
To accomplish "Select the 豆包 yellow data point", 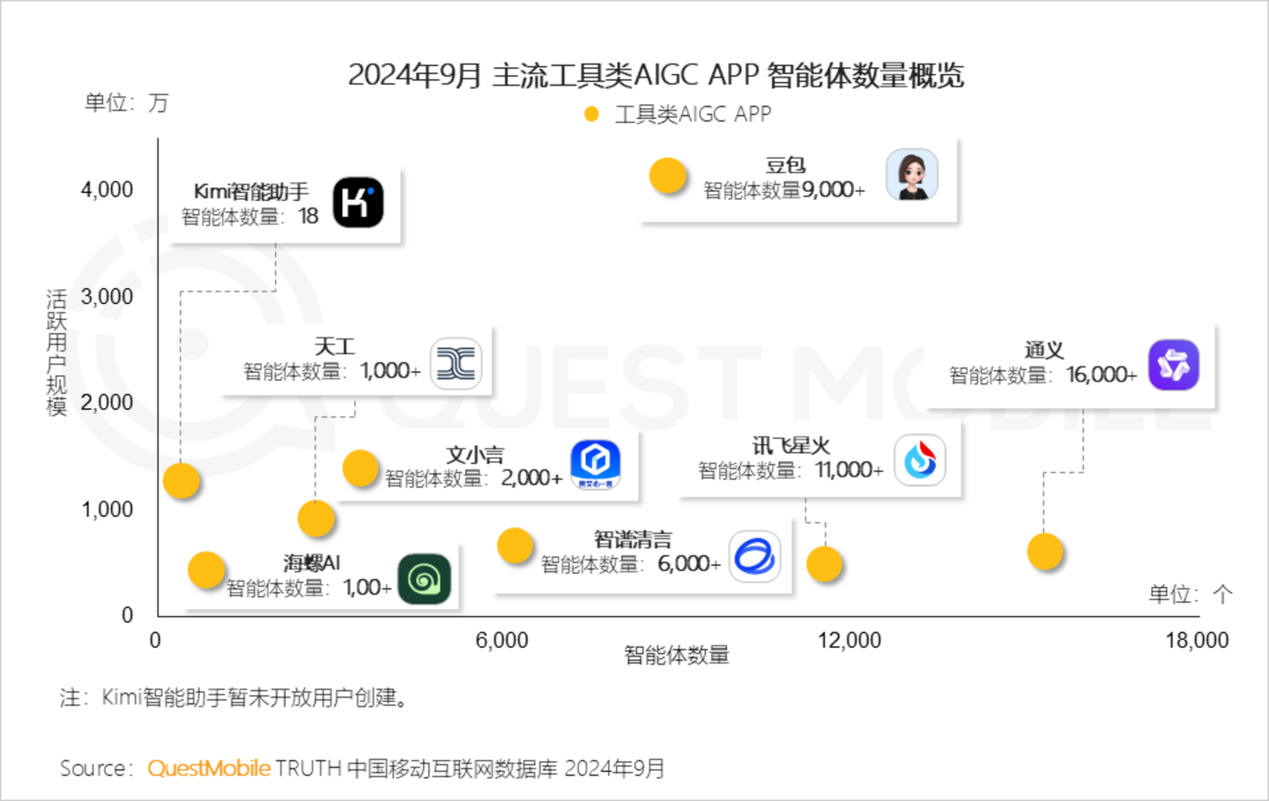I will [x=668, y=176].
